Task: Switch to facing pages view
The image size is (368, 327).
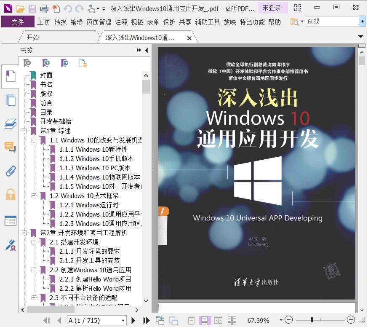Action: [x=218, y=320]
